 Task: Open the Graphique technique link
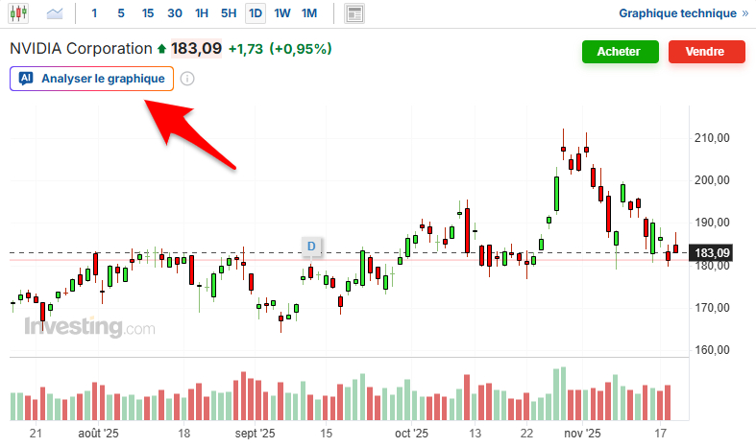682,13
